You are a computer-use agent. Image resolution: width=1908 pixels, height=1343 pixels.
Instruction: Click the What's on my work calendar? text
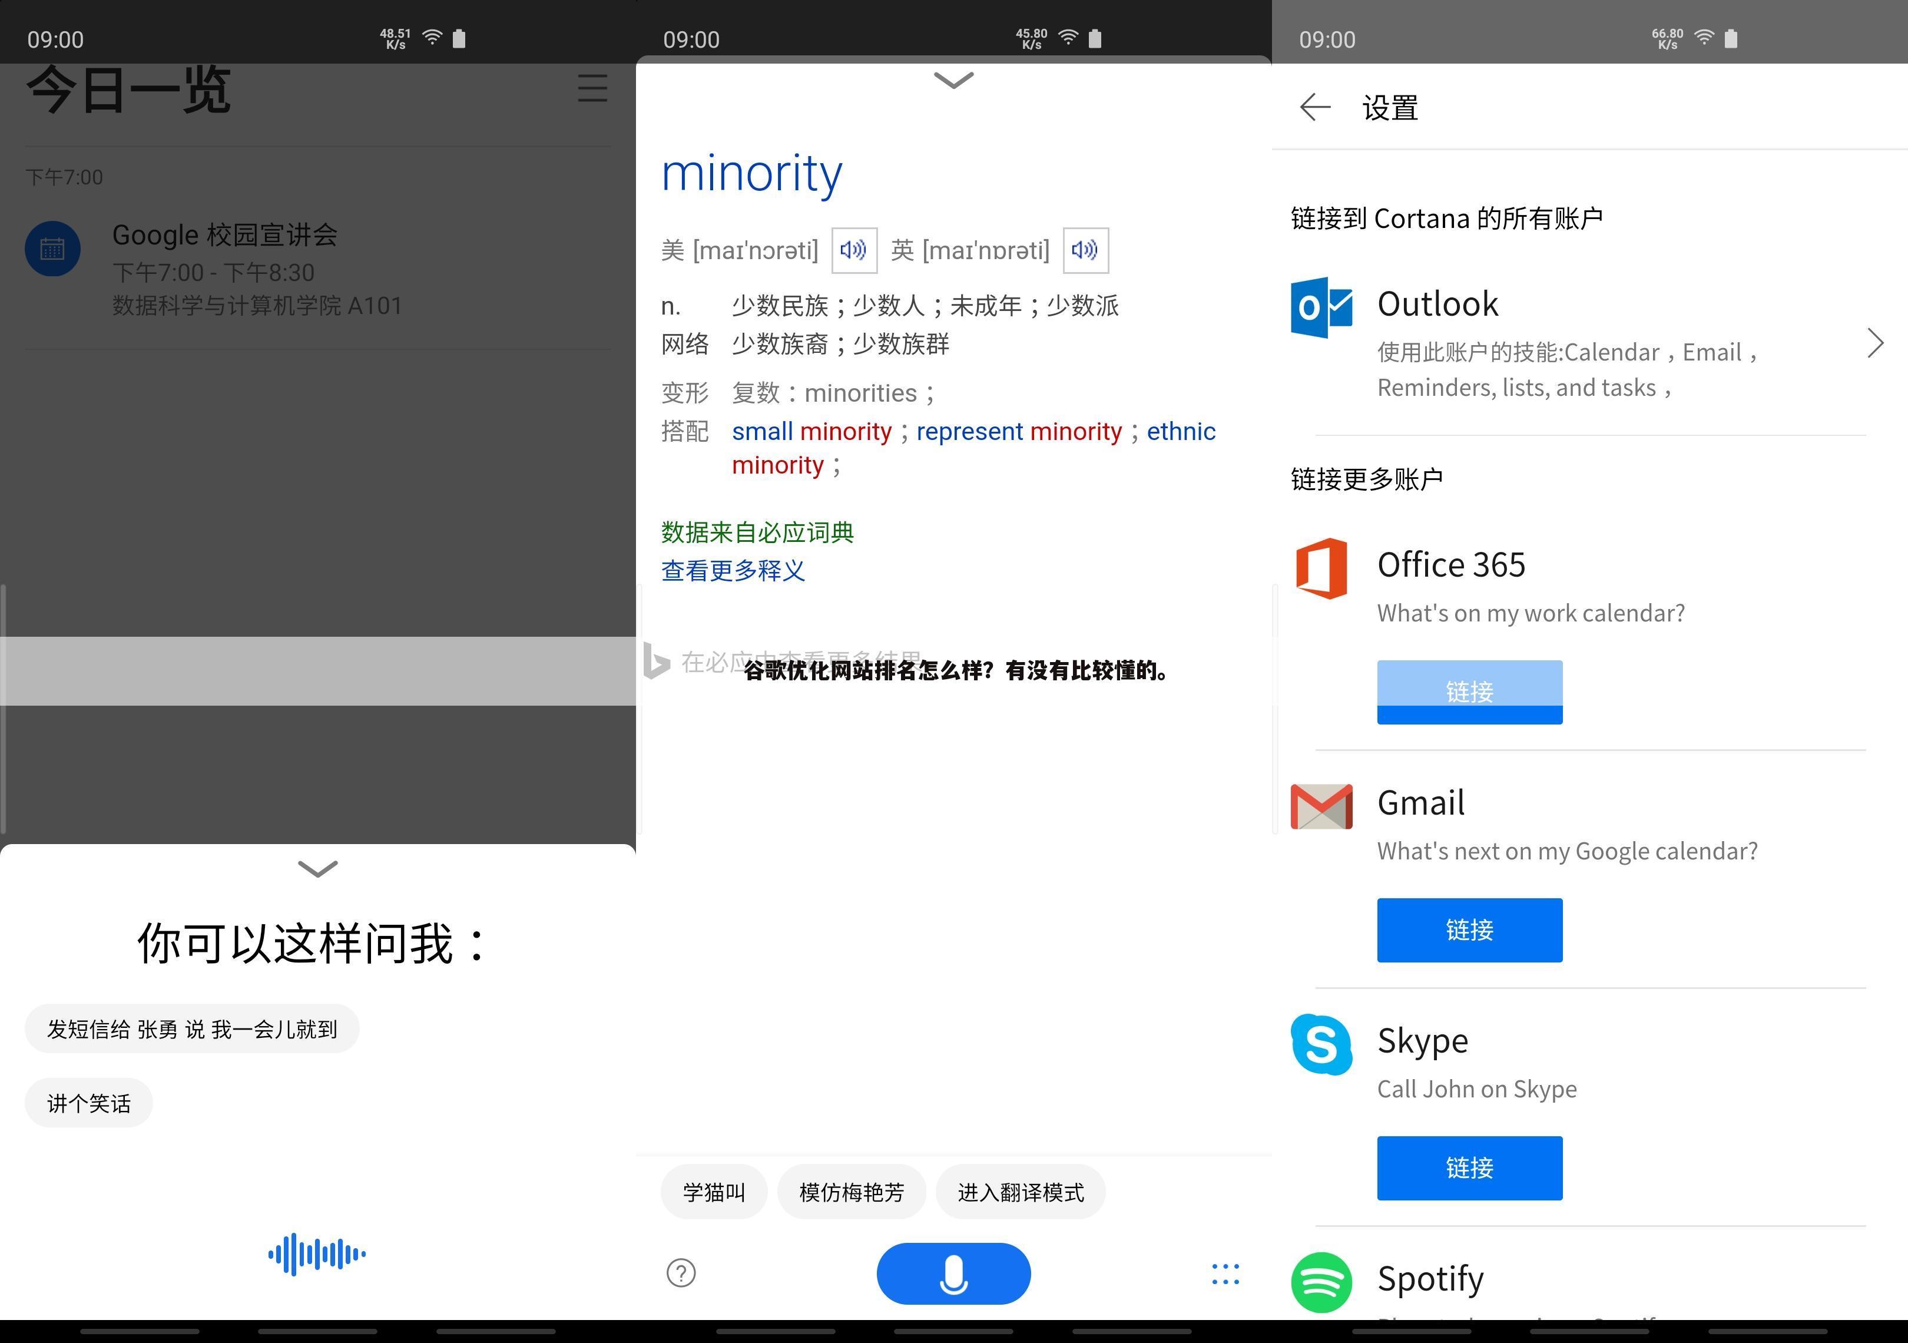click(1531, 613)
